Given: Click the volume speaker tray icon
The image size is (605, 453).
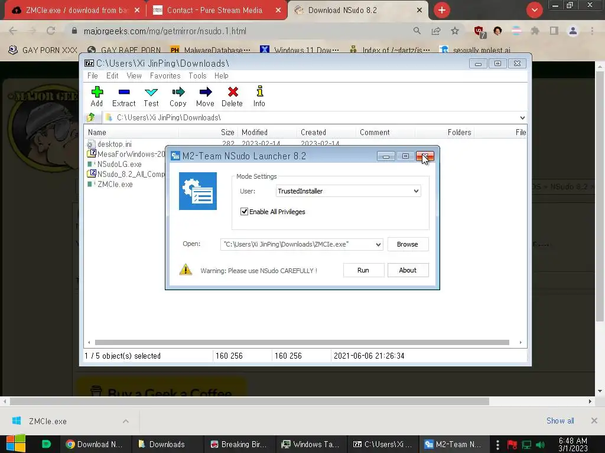Looking at the screenshot, I should point(540,445).
